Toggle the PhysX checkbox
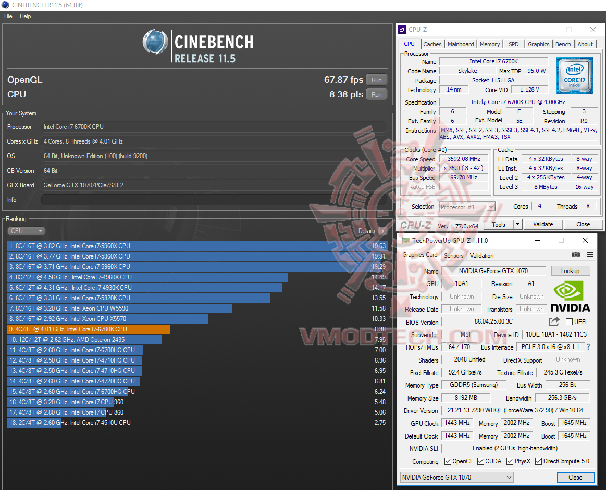606x490 pixels. (x=510, y=461)
